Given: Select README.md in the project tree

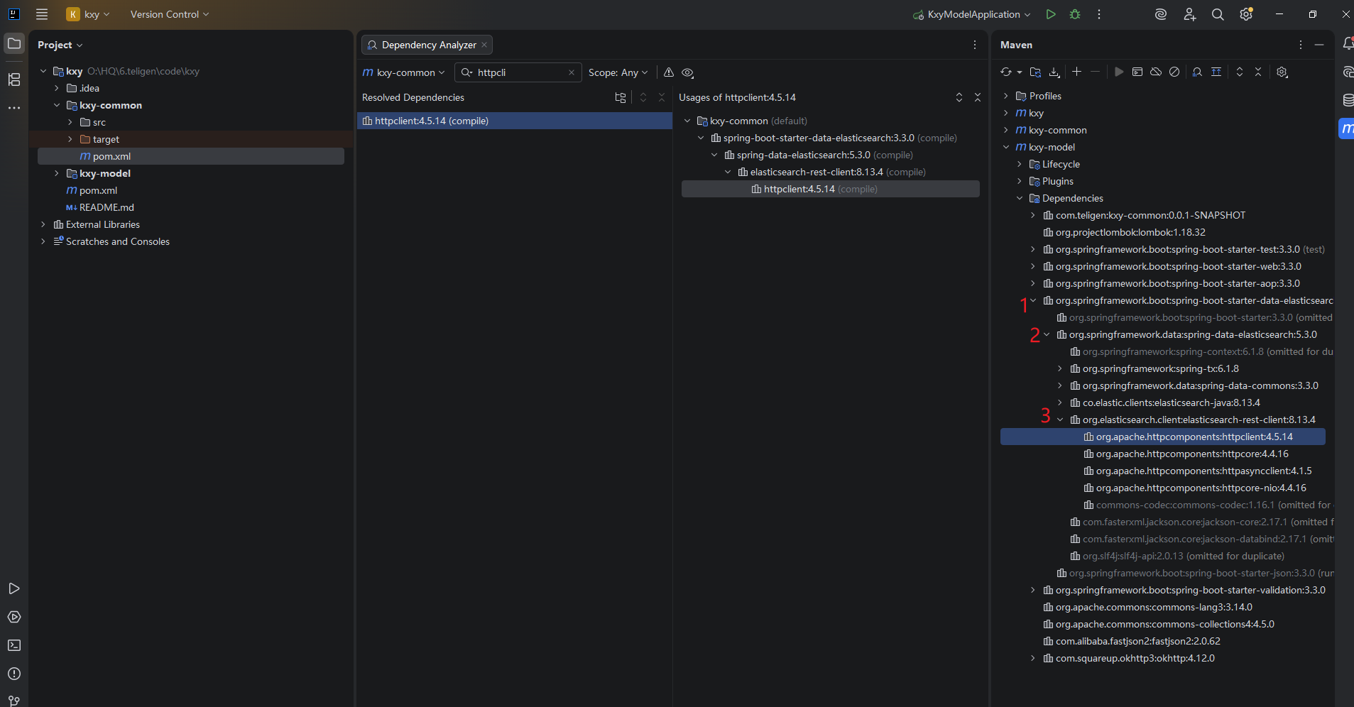Looking at the screenshot, I should pos(107,207).
